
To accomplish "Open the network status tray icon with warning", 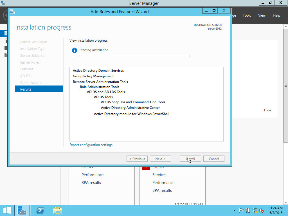I will coord(255,210).
